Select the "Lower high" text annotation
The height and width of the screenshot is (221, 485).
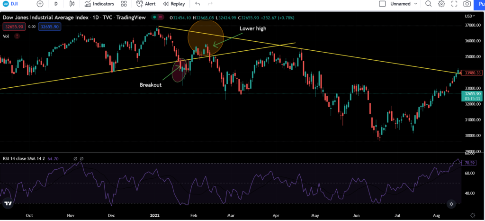coord(253,28)
